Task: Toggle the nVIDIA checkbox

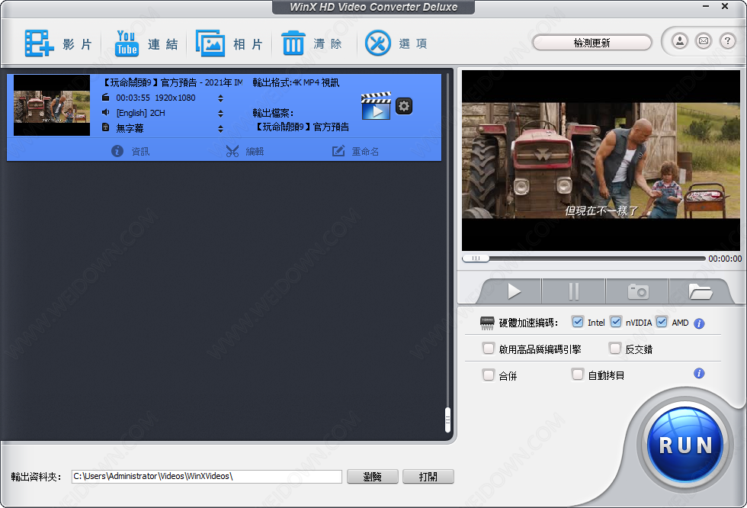Action: tap(616, 322)
